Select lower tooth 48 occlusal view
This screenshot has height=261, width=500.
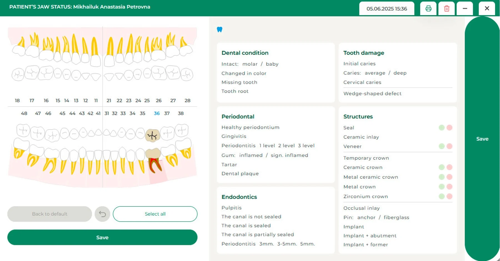point(23,130)
